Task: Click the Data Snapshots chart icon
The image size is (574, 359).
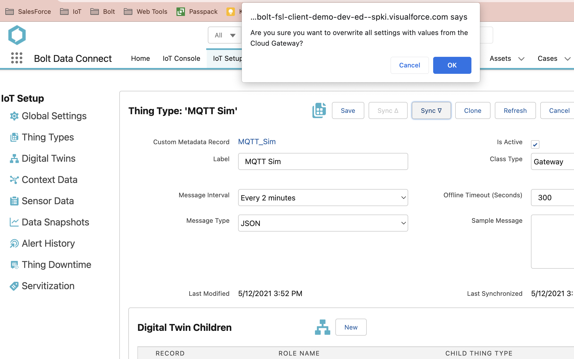Action: point(14,222)
